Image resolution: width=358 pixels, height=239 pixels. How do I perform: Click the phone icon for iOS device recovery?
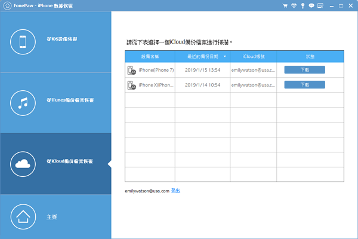pos(23,41)
